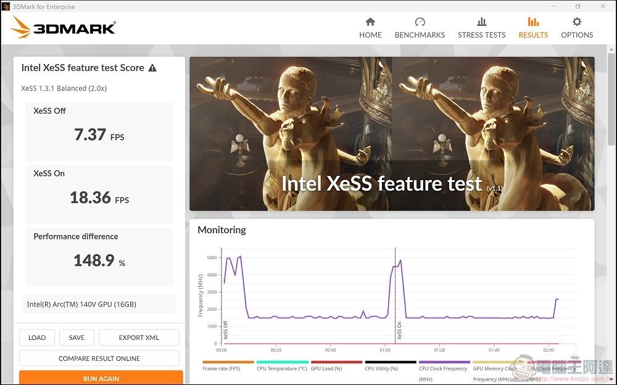
Task: Click the RUN AGAIN button
Action: tap(101, 378)
